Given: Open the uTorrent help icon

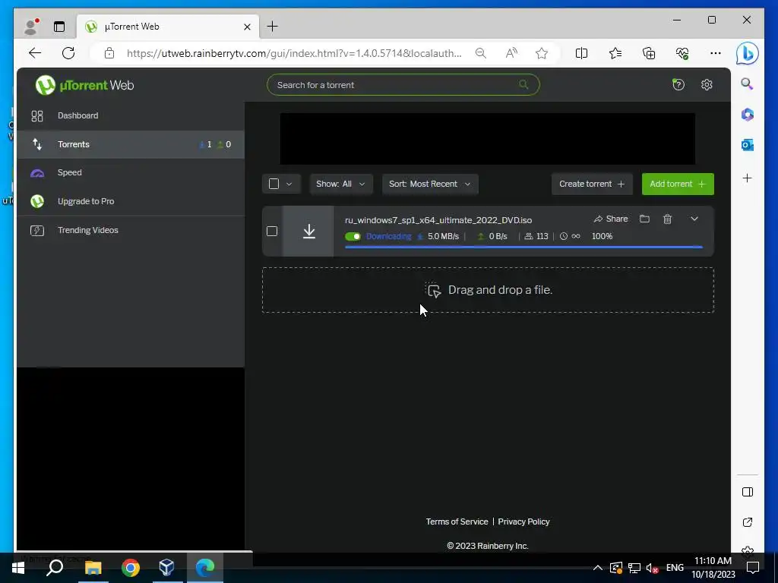Looking at the screenshot, I should pyautogui.click(x=678, y=85).
